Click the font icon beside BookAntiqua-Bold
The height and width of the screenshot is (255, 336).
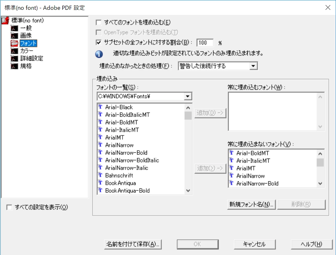tap(100, 190)
